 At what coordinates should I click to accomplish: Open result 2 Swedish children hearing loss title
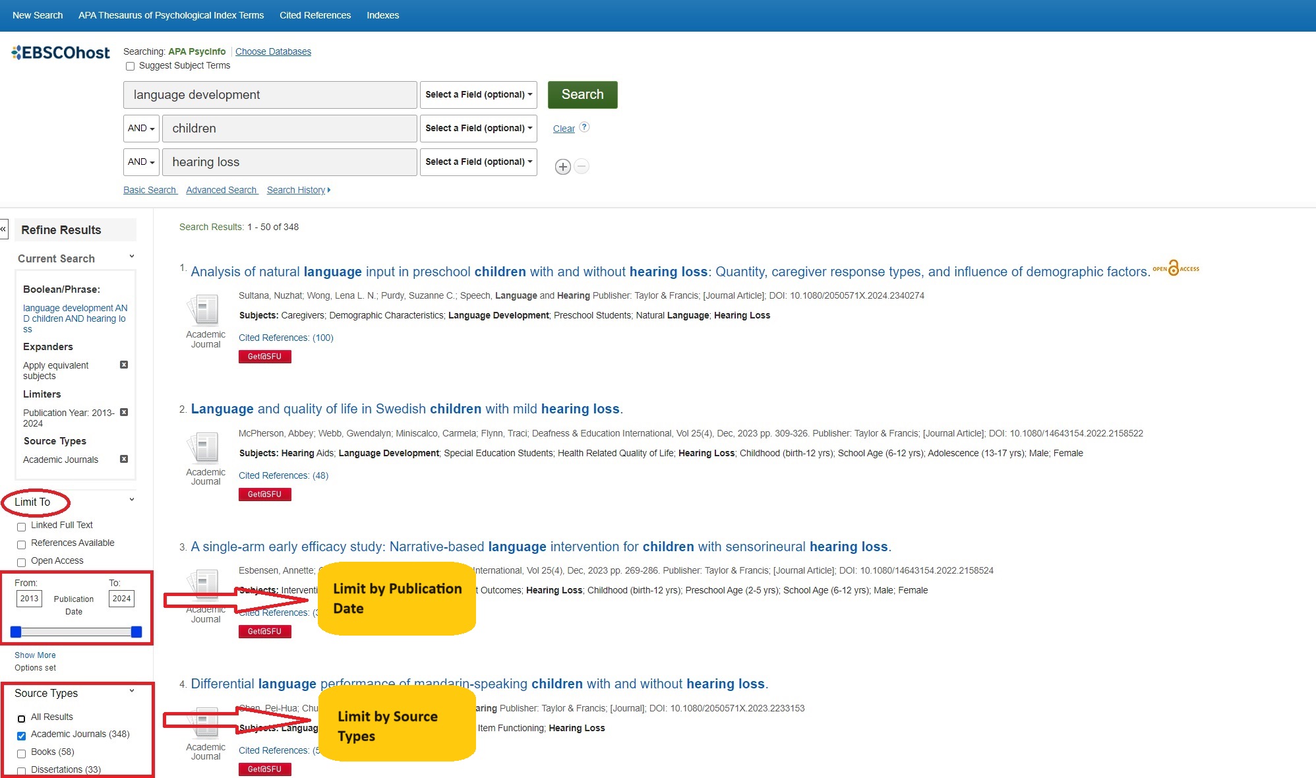[407, 409]
